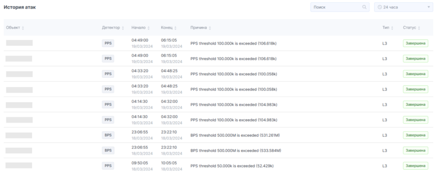Sort by the Тип column arrows
The width and height of the screenshot is (436, 177).
tap(392, 28)
